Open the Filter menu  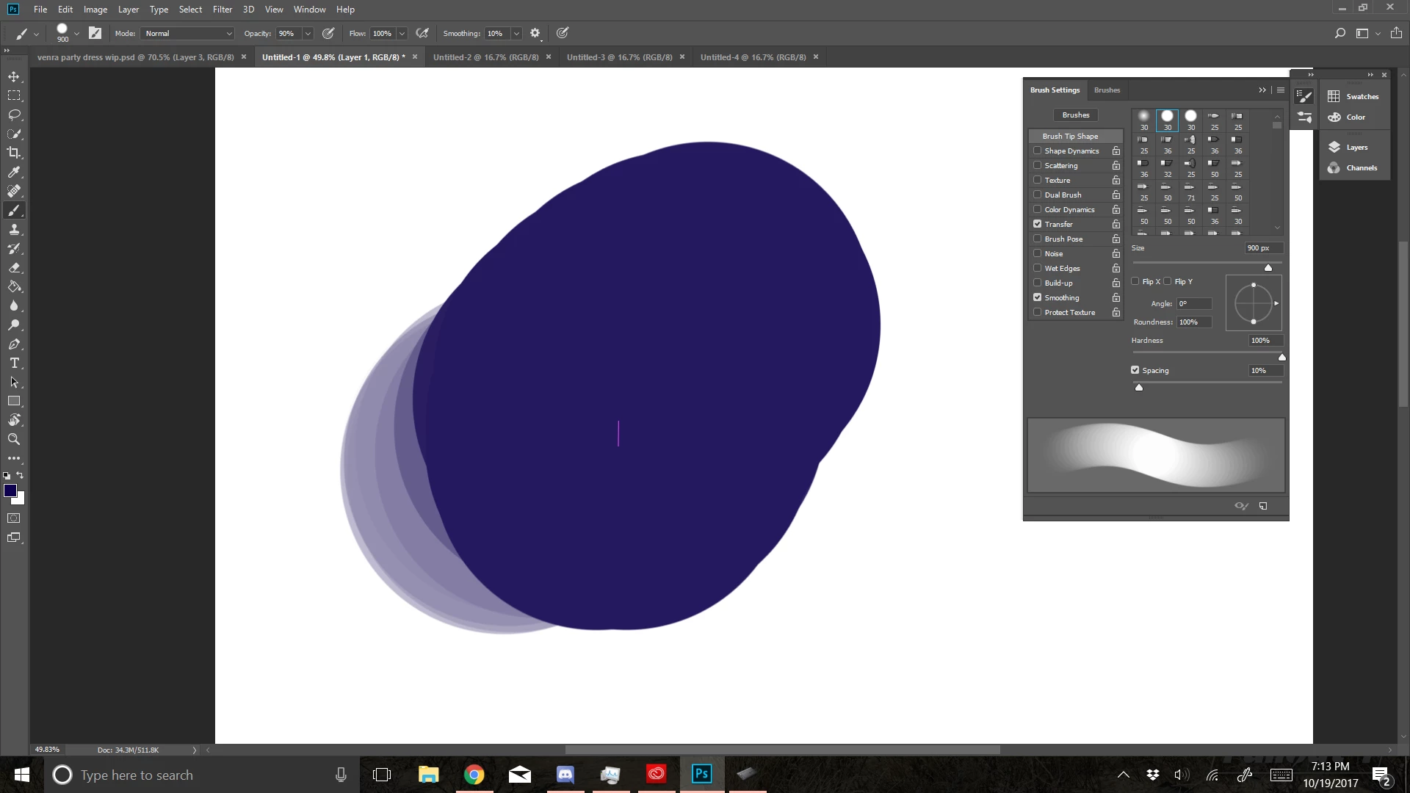click(x=222, y=10)
